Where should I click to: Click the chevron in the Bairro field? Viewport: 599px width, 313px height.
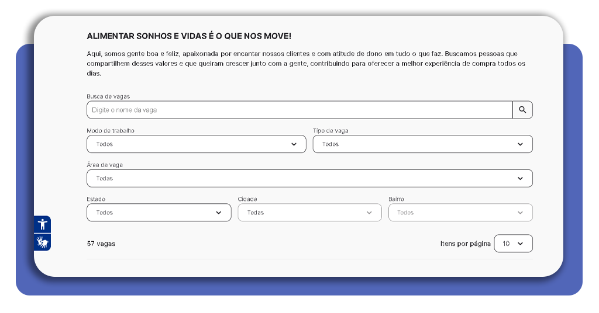pyautogui.click(x=520, y=213)
